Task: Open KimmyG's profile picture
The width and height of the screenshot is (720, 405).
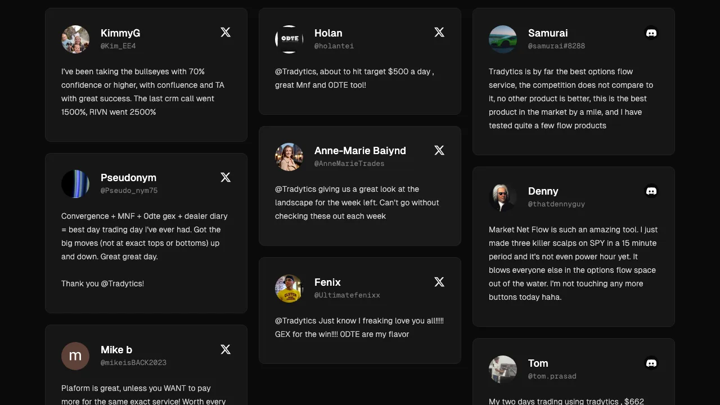Action: pos(75,39)
